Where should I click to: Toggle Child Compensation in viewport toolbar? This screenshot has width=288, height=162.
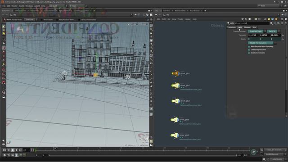(x=79, y=20)
